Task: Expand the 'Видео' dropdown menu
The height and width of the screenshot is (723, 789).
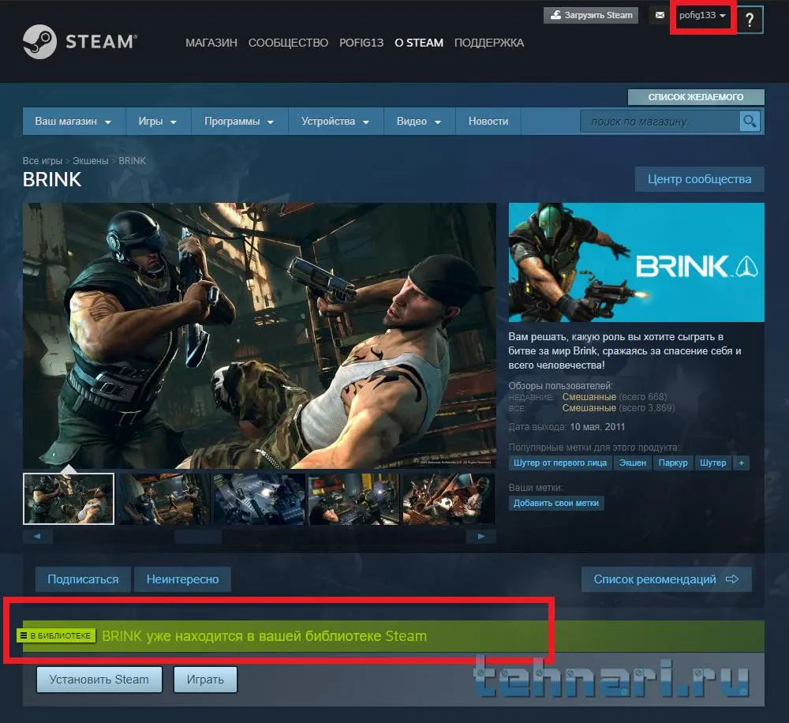Action: (x=419, y=122)
